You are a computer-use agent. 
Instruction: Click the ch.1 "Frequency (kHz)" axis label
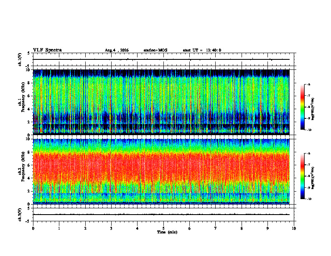23,97
